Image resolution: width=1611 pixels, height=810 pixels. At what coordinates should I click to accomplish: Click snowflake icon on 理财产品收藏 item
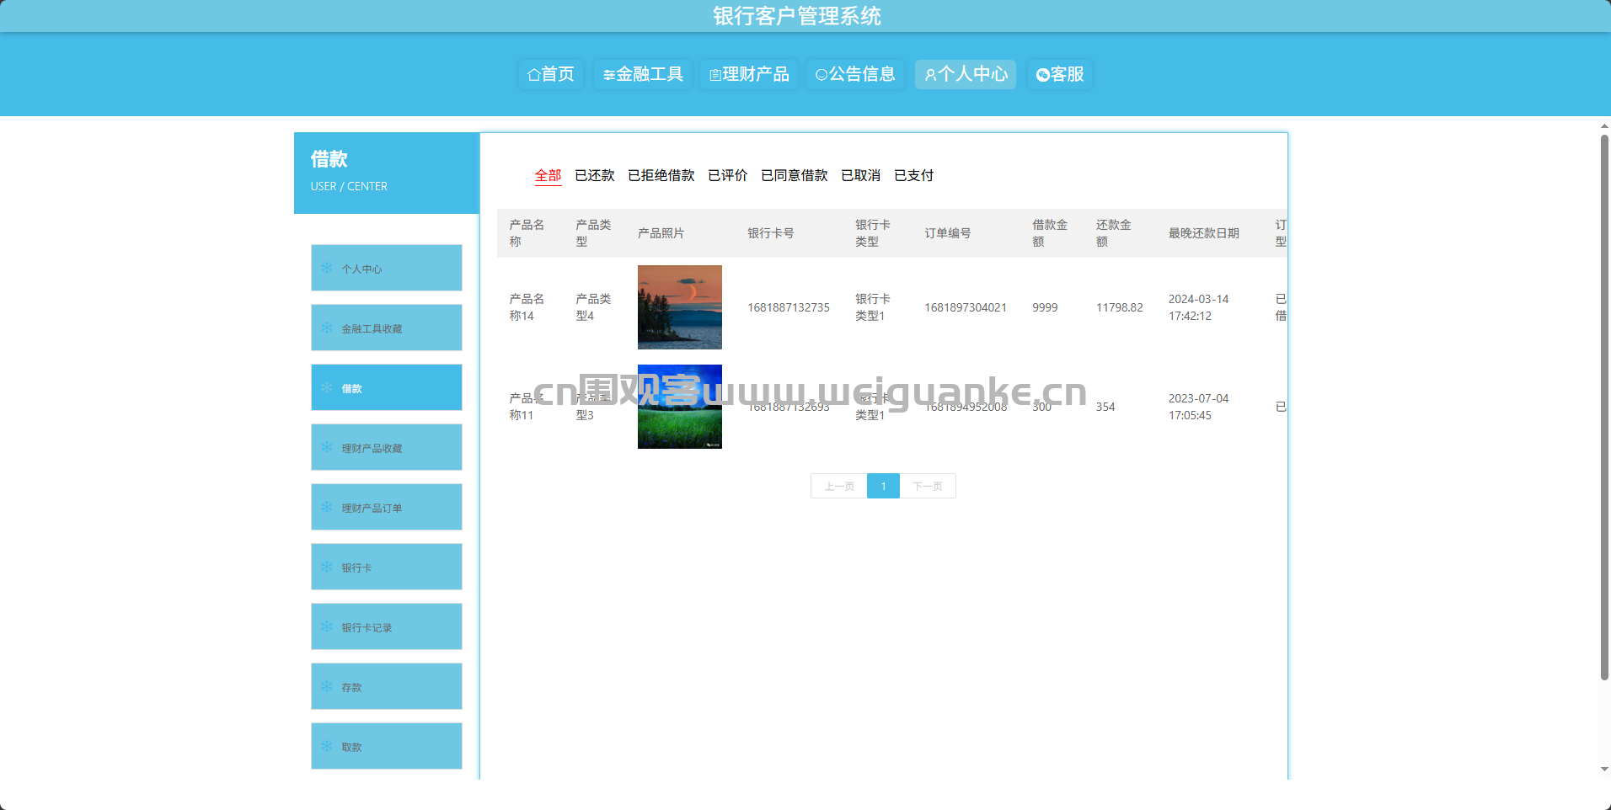point(327,447)
